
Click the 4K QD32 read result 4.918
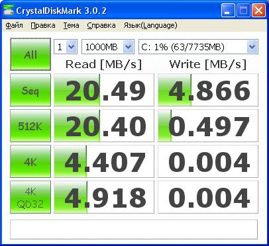(104, 197)
